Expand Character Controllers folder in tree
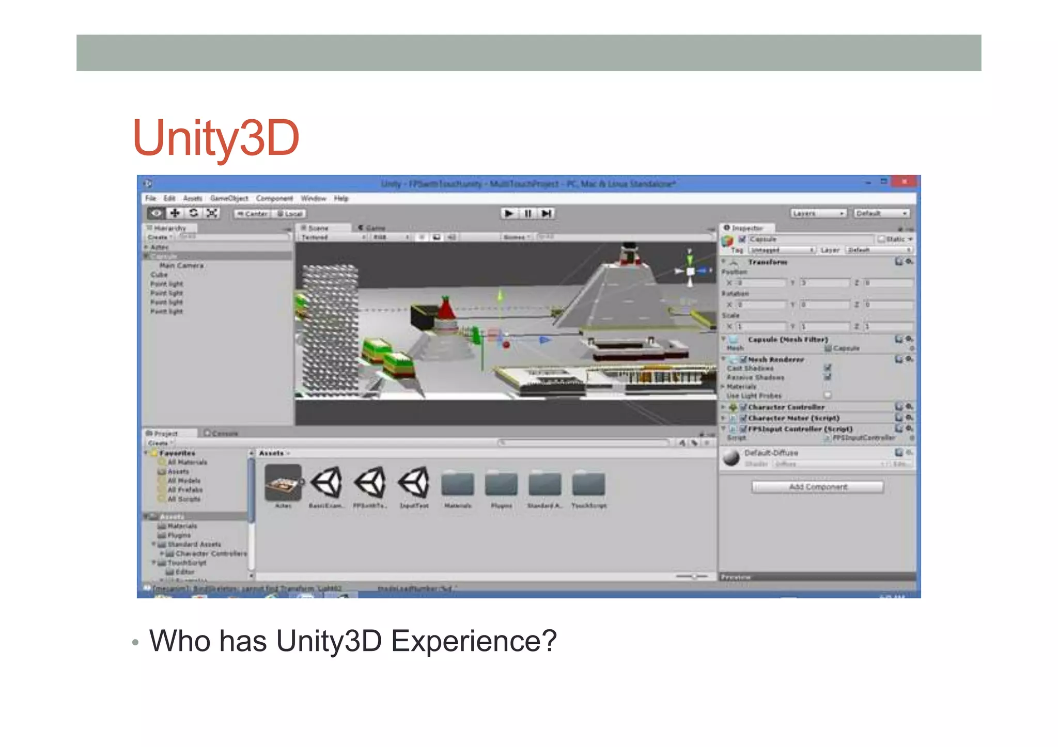 click(162, 553)
